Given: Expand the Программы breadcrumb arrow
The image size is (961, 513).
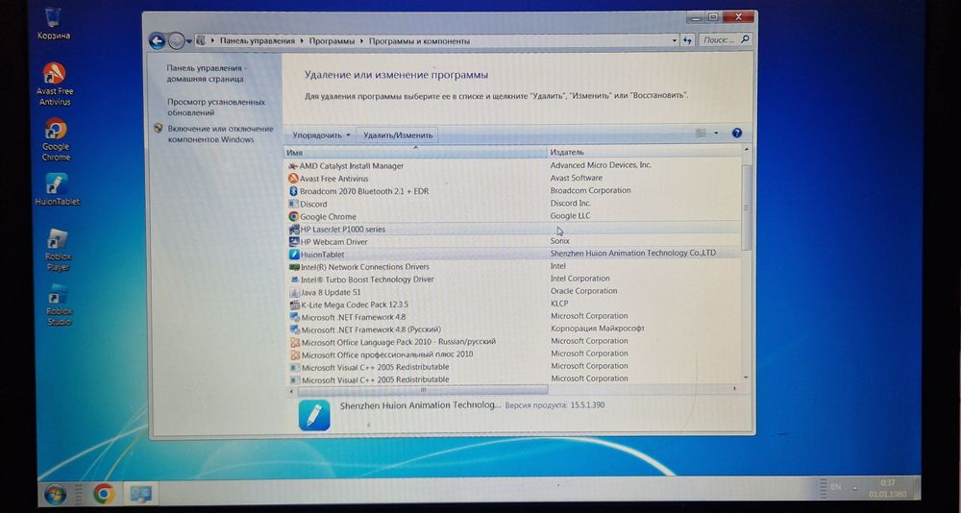Looking at the screenshot, I should [361, 41].
